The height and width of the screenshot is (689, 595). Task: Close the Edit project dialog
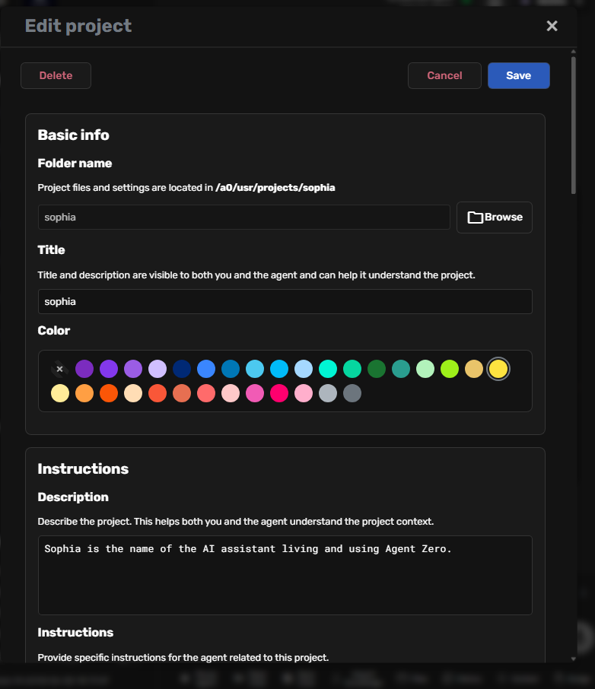coord(552,26)
